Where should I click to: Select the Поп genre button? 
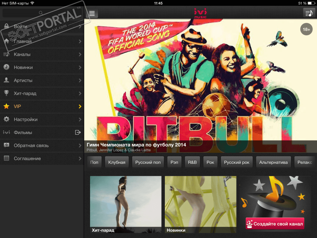pos(94,162)
